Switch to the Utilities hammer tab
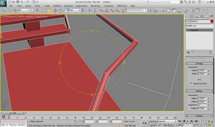 pos(211,17)
